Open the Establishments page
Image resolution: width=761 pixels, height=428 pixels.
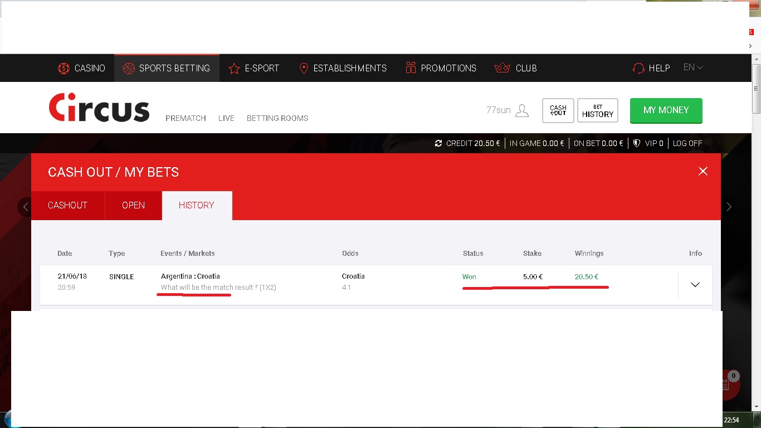point(343,68)
